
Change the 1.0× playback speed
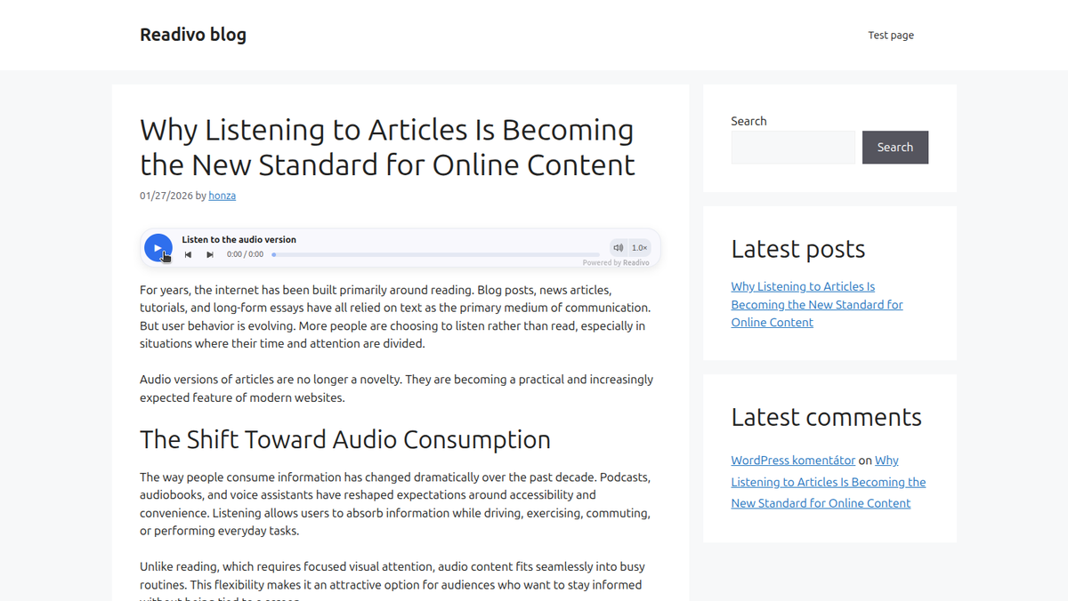[639, 247]
